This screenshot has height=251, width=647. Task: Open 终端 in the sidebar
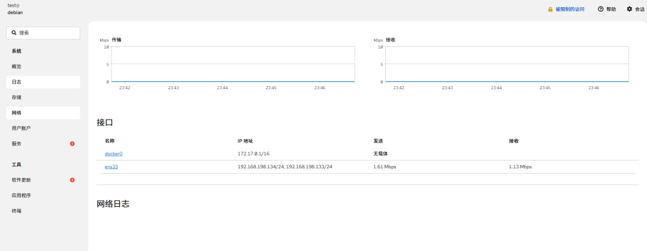[x=43, y=211]
